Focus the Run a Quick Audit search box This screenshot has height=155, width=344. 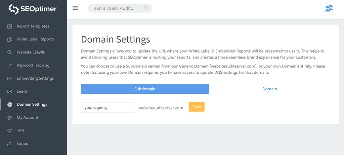[118, 8]
